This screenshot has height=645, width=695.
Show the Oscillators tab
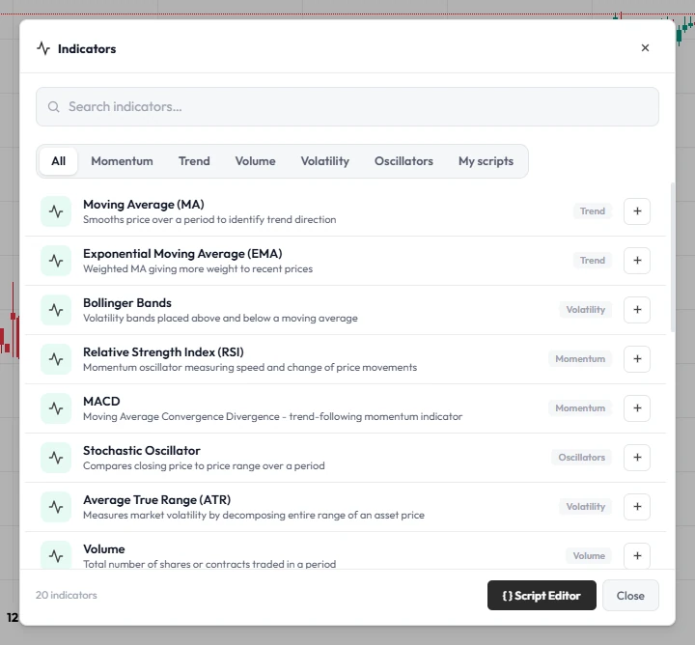coord(403,161)
